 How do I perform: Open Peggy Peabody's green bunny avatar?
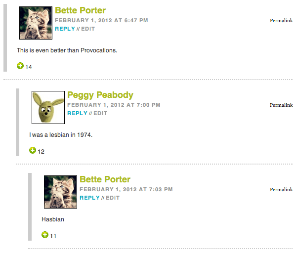(48, 107)
